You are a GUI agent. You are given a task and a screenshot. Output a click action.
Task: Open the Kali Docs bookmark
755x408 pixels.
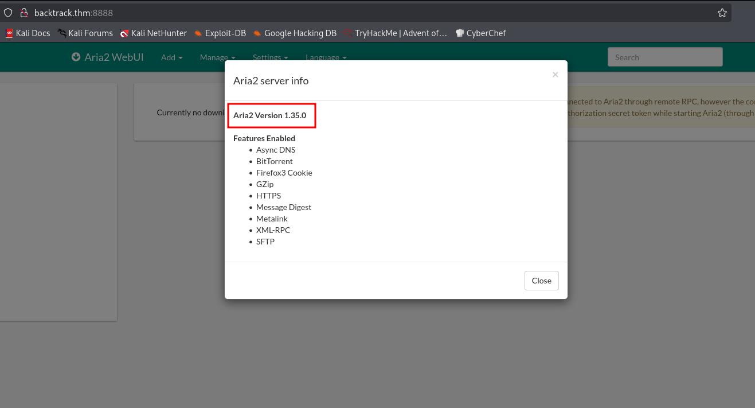click(28, 33)
